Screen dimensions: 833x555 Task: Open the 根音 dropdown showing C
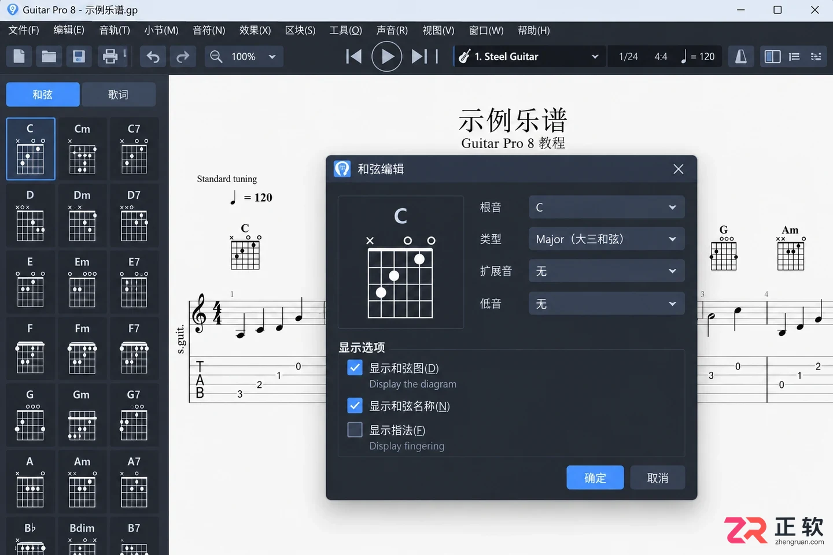pos(606,207)
